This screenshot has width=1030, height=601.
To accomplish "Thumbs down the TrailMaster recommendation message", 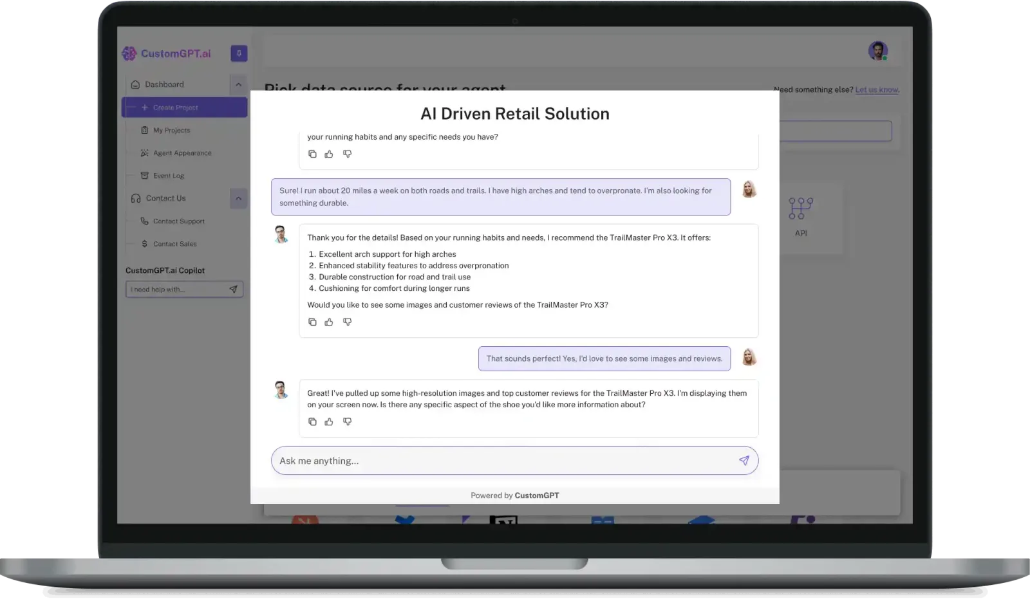I will 347,322.
